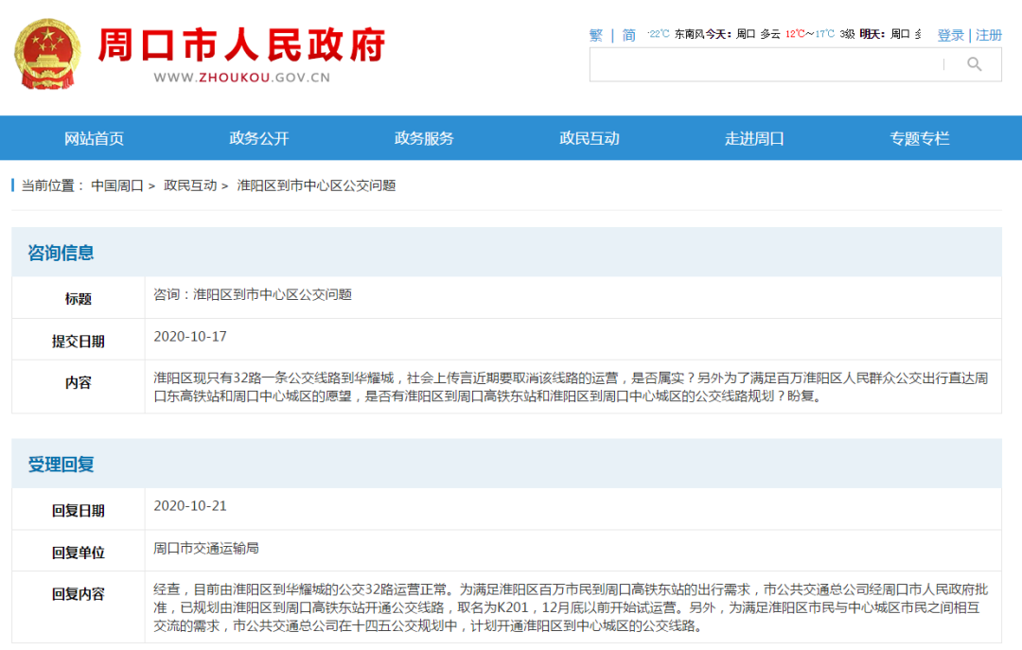1022x650 pixels.
Task: Open the 走进周口 navigation item
Action: pos(754,138)
